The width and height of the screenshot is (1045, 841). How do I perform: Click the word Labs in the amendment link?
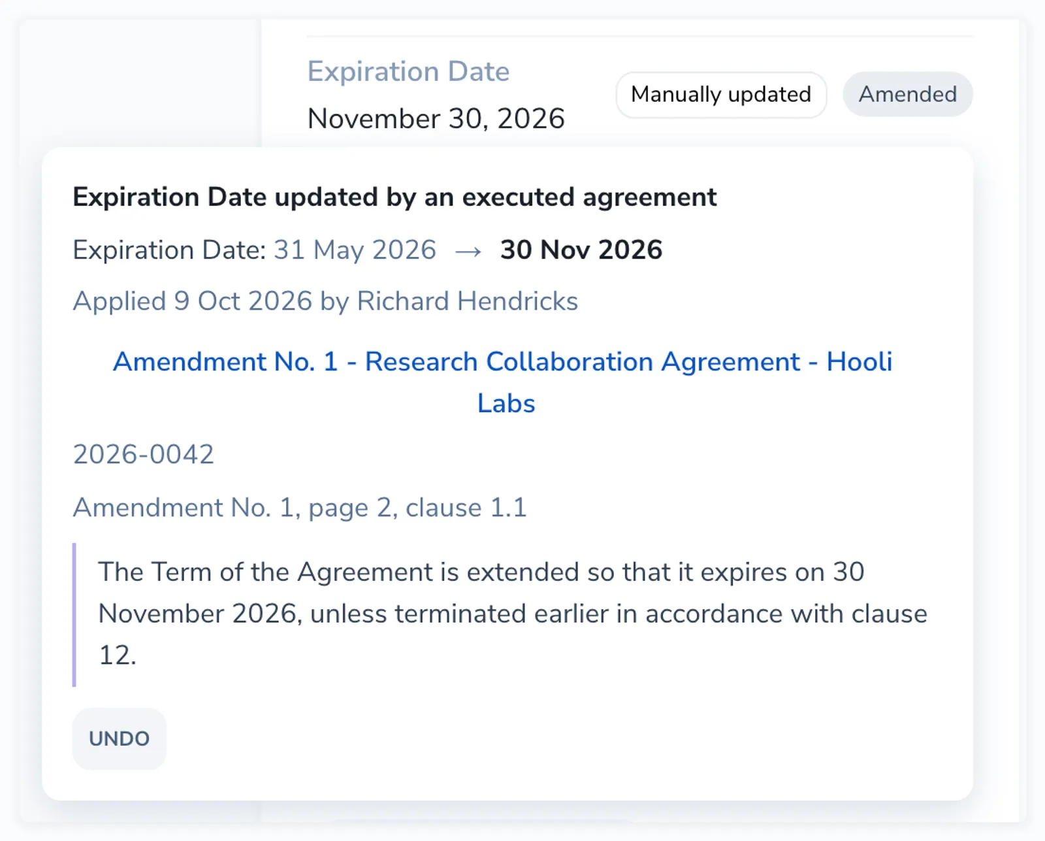tap(506, 403)
